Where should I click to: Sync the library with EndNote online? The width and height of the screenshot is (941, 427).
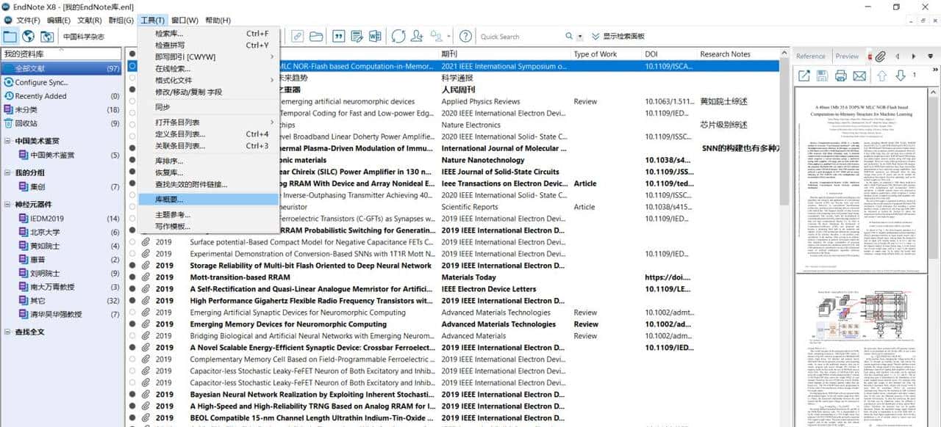coord(399,36)
